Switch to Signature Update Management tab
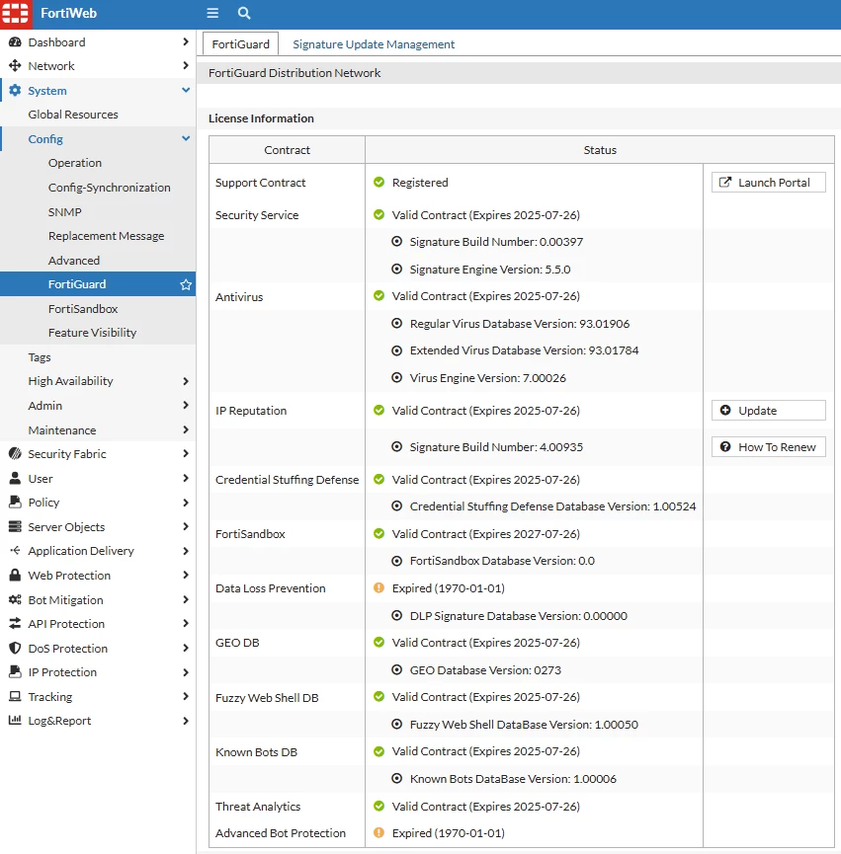 (x=374, y=44)
